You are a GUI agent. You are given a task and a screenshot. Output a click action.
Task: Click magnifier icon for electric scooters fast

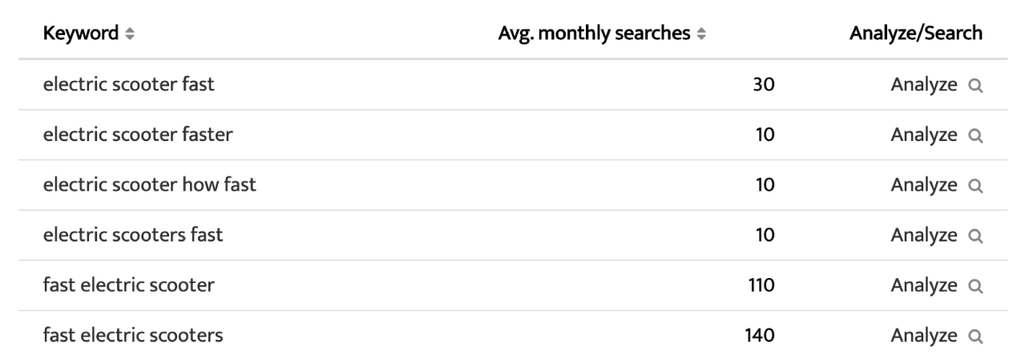[975, 236]
